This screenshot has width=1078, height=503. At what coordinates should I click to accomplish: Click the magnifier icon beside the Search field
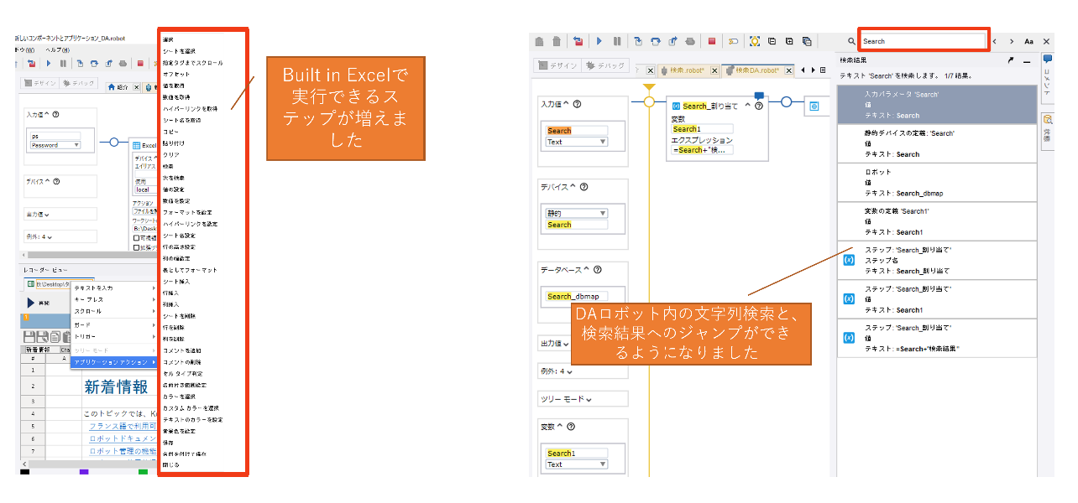(851, 41)
